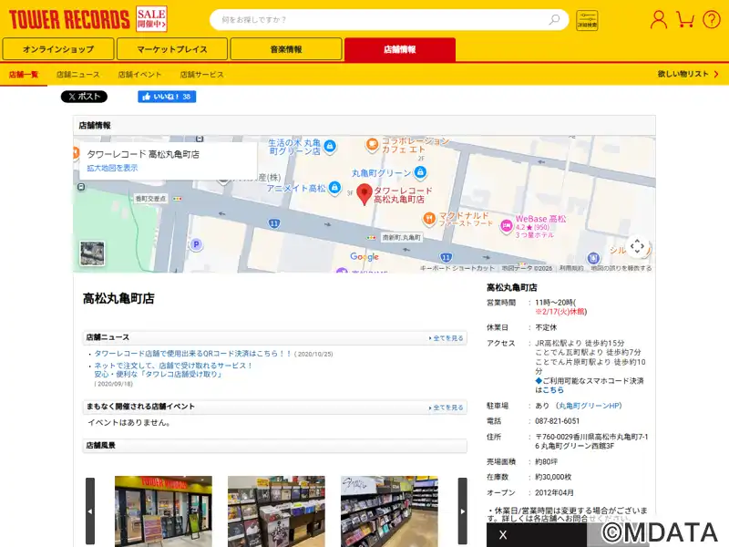Click the マクドナルド restaurant marker
Screen dimensions: 729x547
429,218
